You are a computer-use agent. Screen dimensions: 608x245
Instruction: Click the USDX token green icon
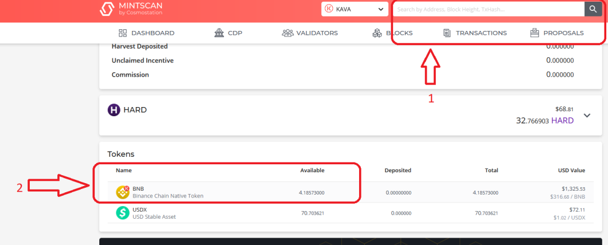click(x=123, y=213)
